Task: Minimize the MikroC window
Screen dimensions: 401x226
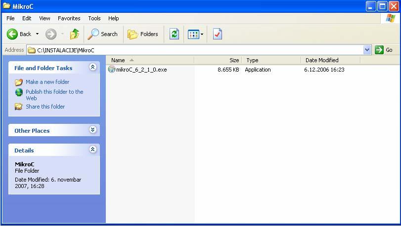Action: (371, 6)
